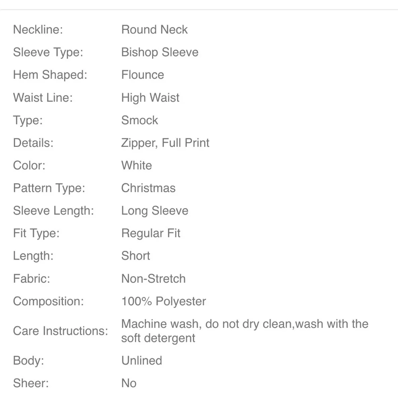
Task: Select the "High Waist" value
Action: coord(150,98)
